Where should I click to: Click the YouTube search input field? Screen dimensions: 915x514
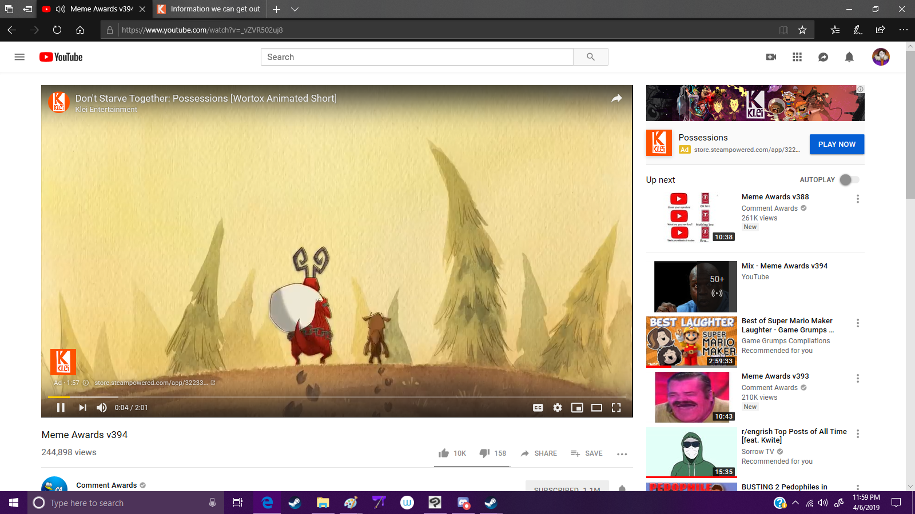pyautogui.click(x=417, y=57)
